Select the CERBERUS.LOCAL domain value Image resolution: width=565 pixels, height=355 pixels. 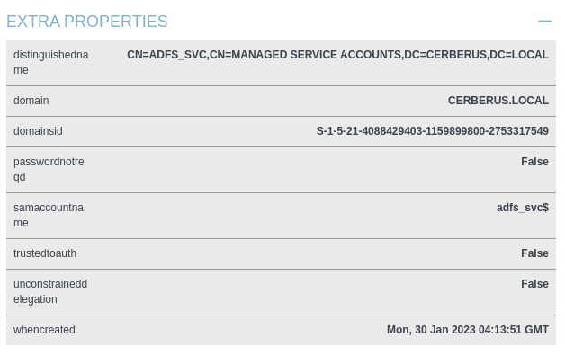click(x=498, y=101)
